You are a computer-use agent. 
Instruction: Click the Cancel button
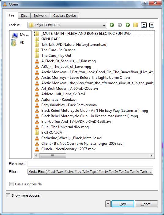pos(147,204)
